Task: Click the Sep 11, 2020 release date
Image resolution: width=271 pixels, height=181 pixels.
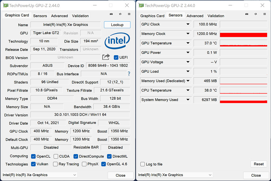Action: tap(44, 49)
